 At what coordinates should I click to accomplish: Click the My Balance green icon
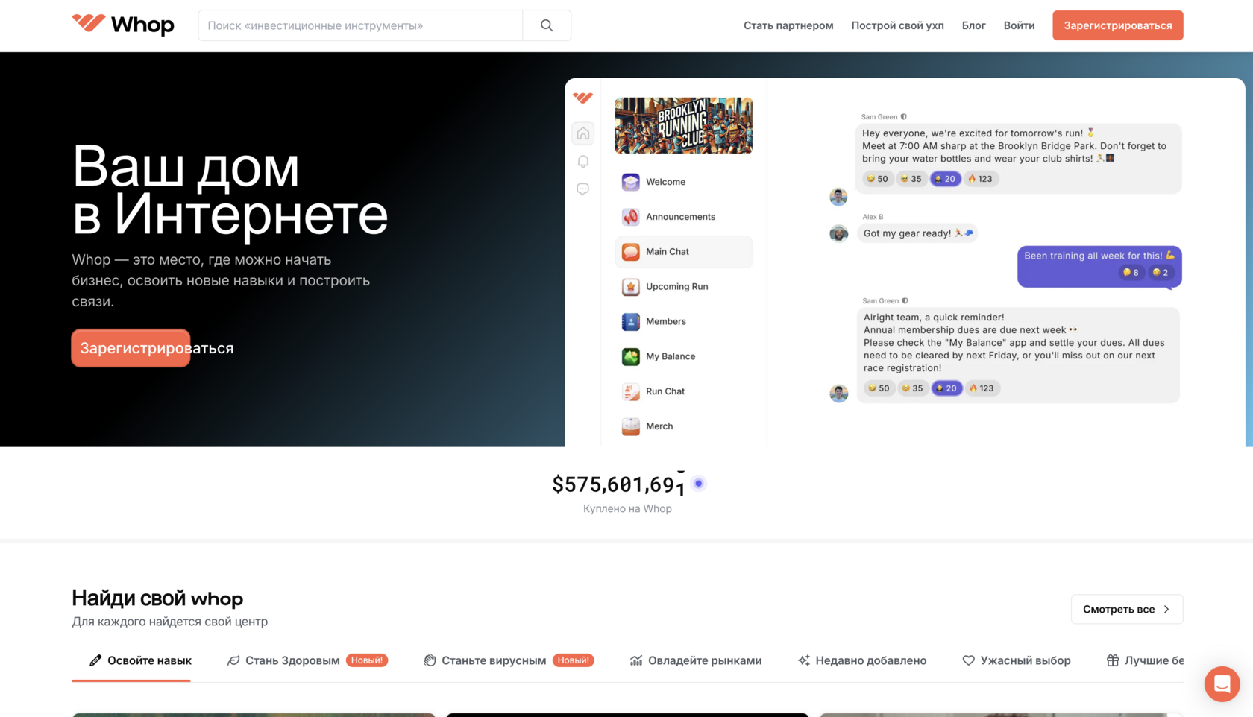point(631,357)
